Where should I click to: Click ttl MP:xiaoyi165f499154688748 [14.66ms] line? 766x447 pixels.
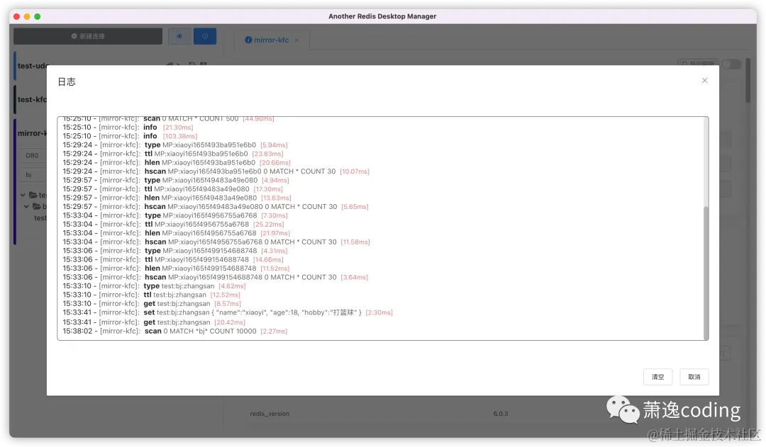tap(173, 260)
